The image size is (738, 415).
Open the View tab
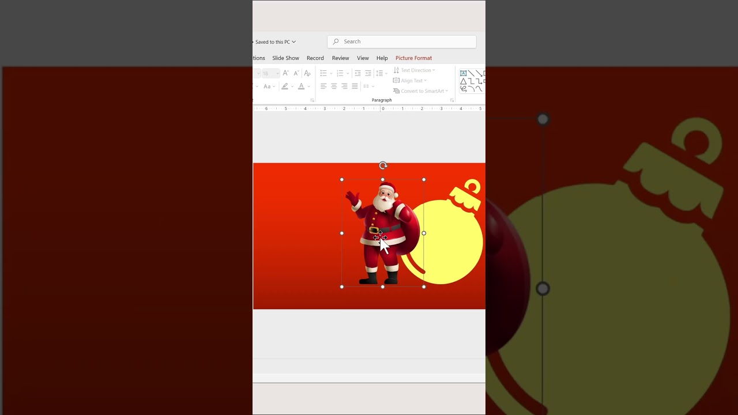click(363, 58)
